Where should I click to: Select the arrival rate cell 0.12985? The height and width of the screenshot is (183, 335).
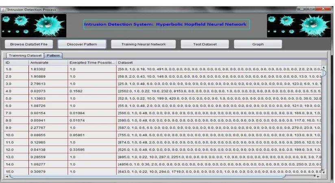click(48, 142)
